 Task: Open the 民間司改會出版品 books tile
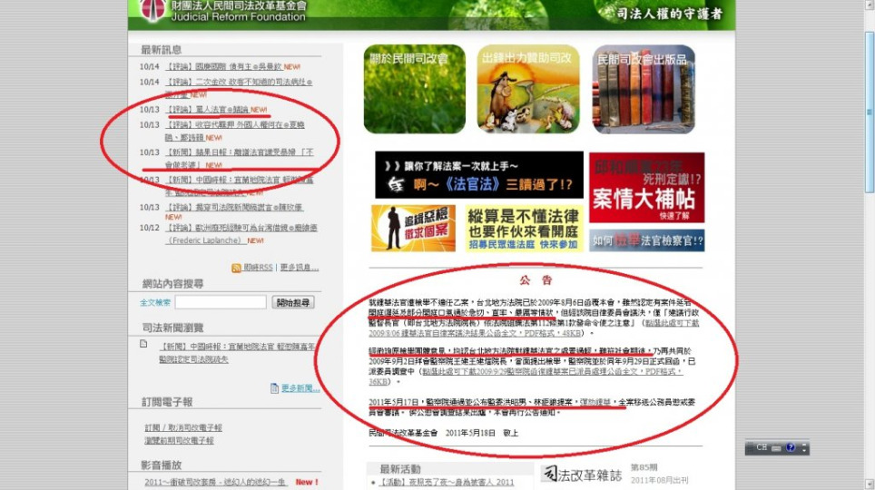pyautogui.click(x=643, y=89)
